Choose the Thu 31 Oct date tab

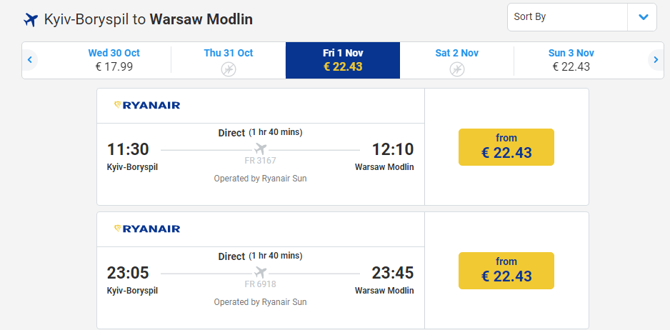[229, 60]
